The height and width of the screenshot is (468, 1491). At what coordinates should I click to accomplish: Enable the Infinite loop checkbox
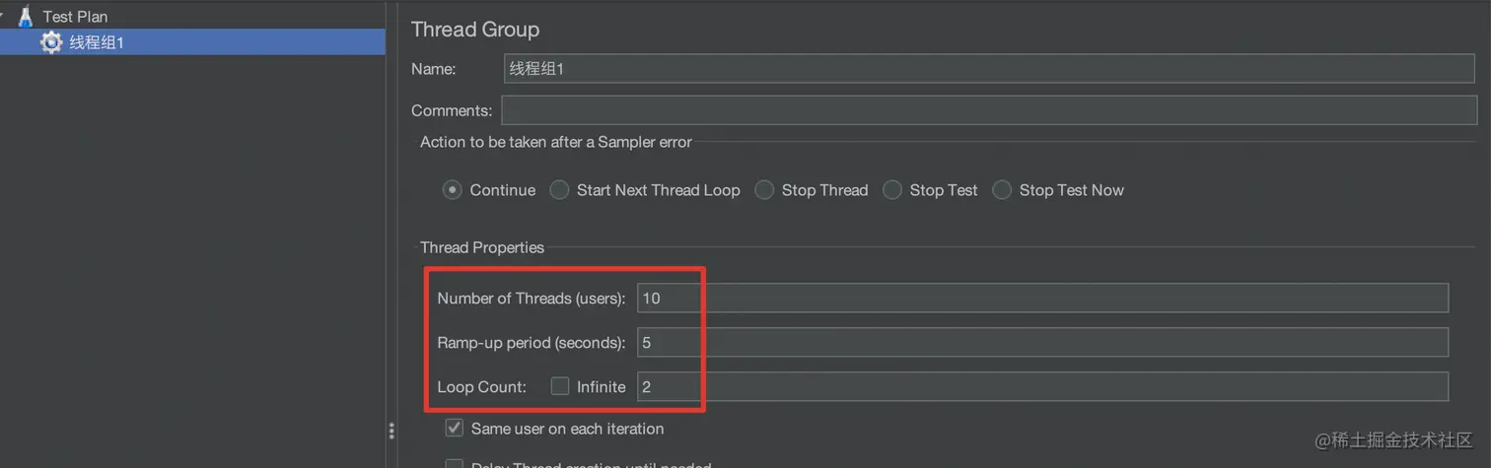pos(560,386)
